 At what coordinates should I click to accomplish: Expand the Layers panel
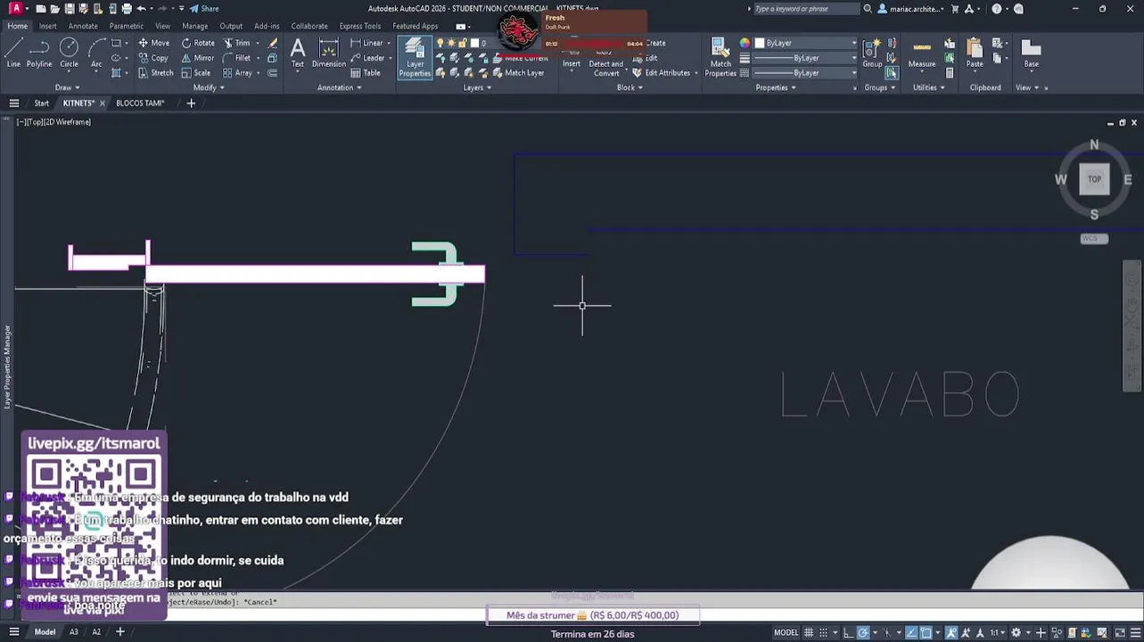[477, 87]
